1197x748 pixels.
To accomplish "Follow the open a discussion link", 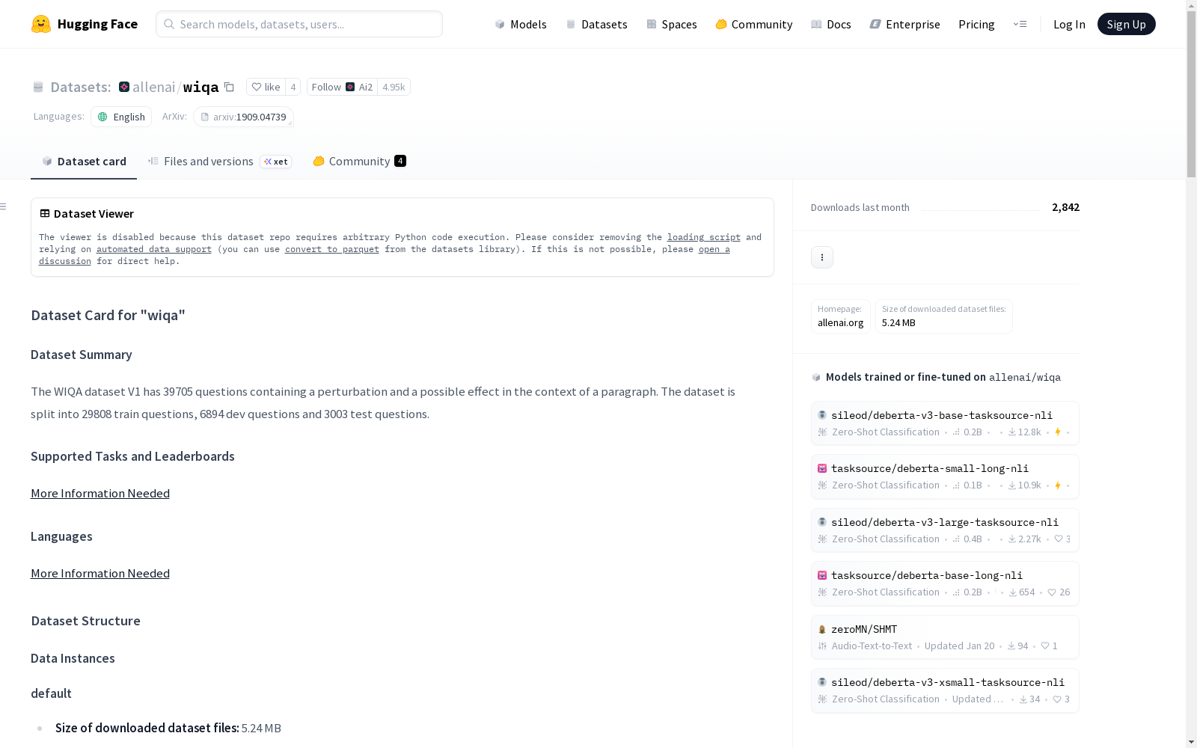I will tap(714, 249).
